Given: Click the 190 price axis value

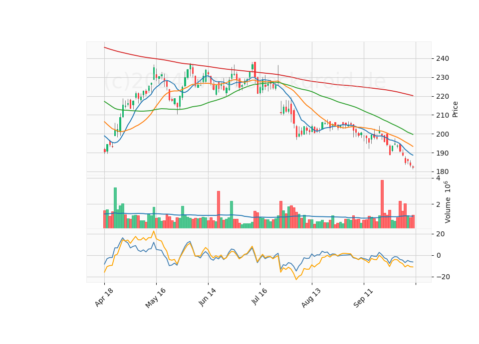Looking at the screenshot, I should pyautogui.click(x=443, y=153).
